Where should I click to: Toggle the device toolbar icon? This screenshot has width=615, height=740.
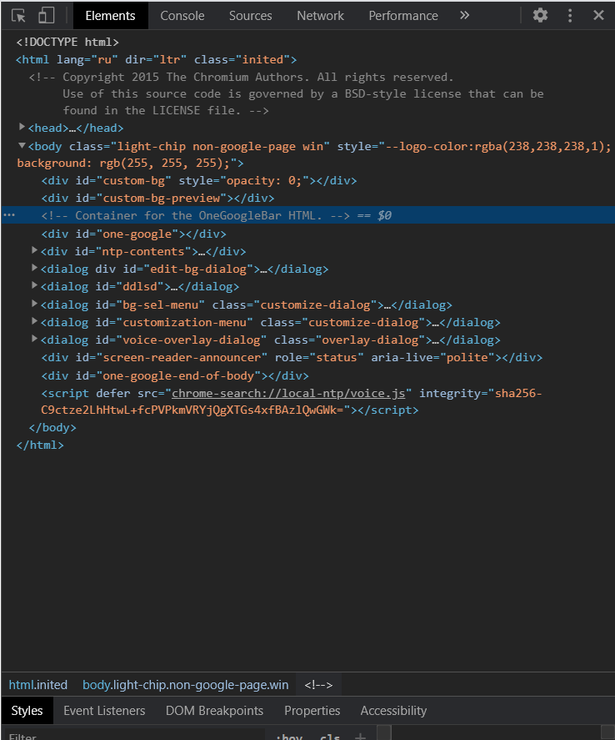[46, 16]
